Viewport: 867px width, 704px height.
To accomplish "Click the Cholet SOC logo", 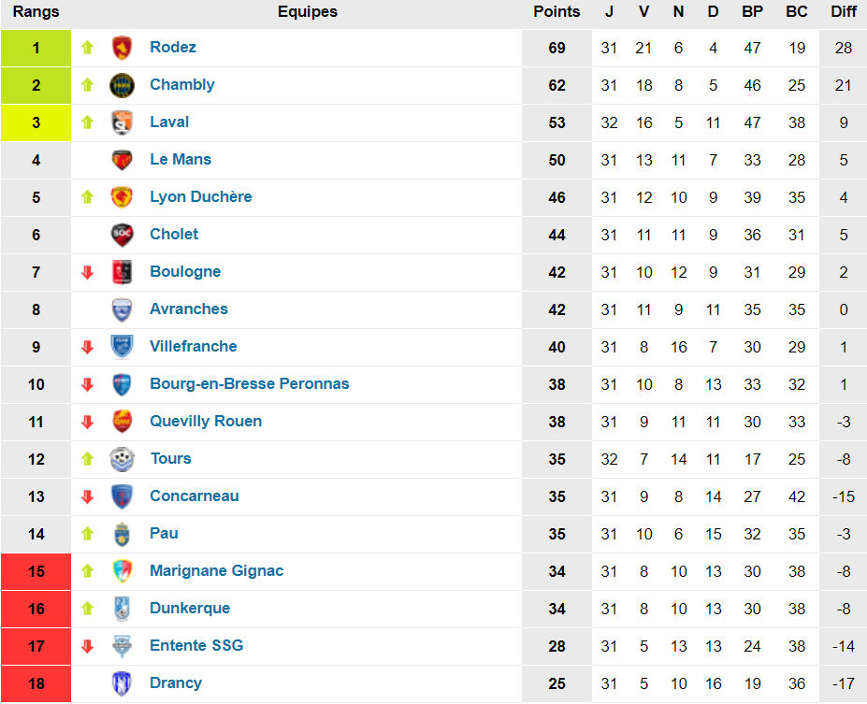I will pos(122,235).
